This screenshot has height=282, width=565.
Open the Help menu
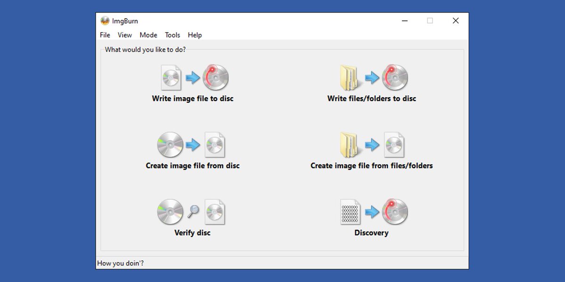[194, 35]
